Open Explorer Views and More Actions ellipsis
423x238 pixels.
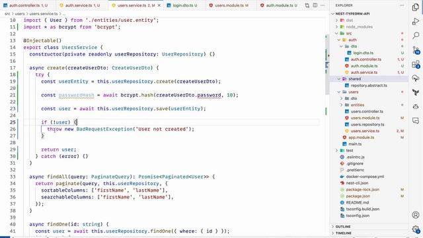coord(402,5)
